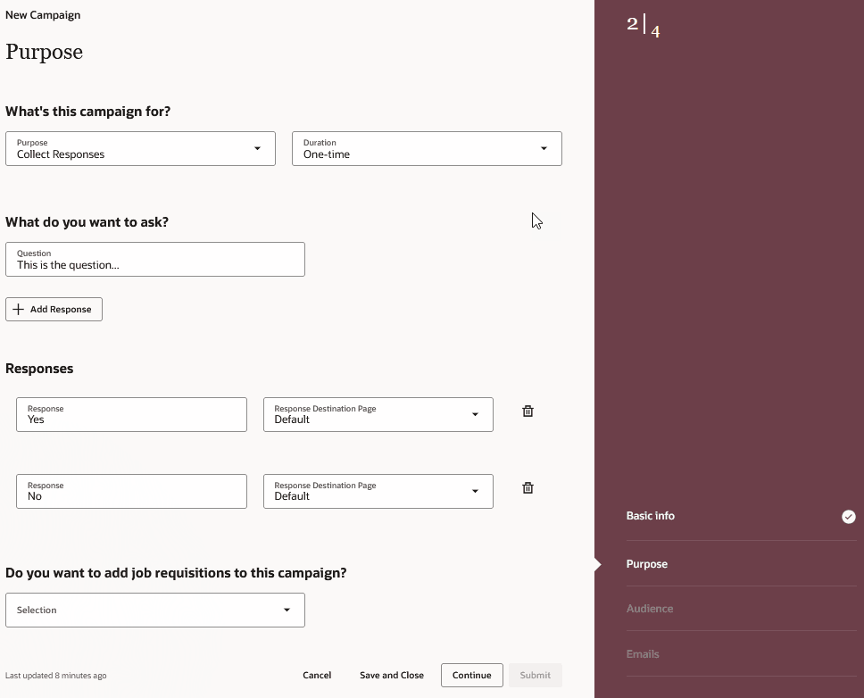The image size is (864, 698).
Task: Click the disabled Submit button
Action: (x=535, y=675)
